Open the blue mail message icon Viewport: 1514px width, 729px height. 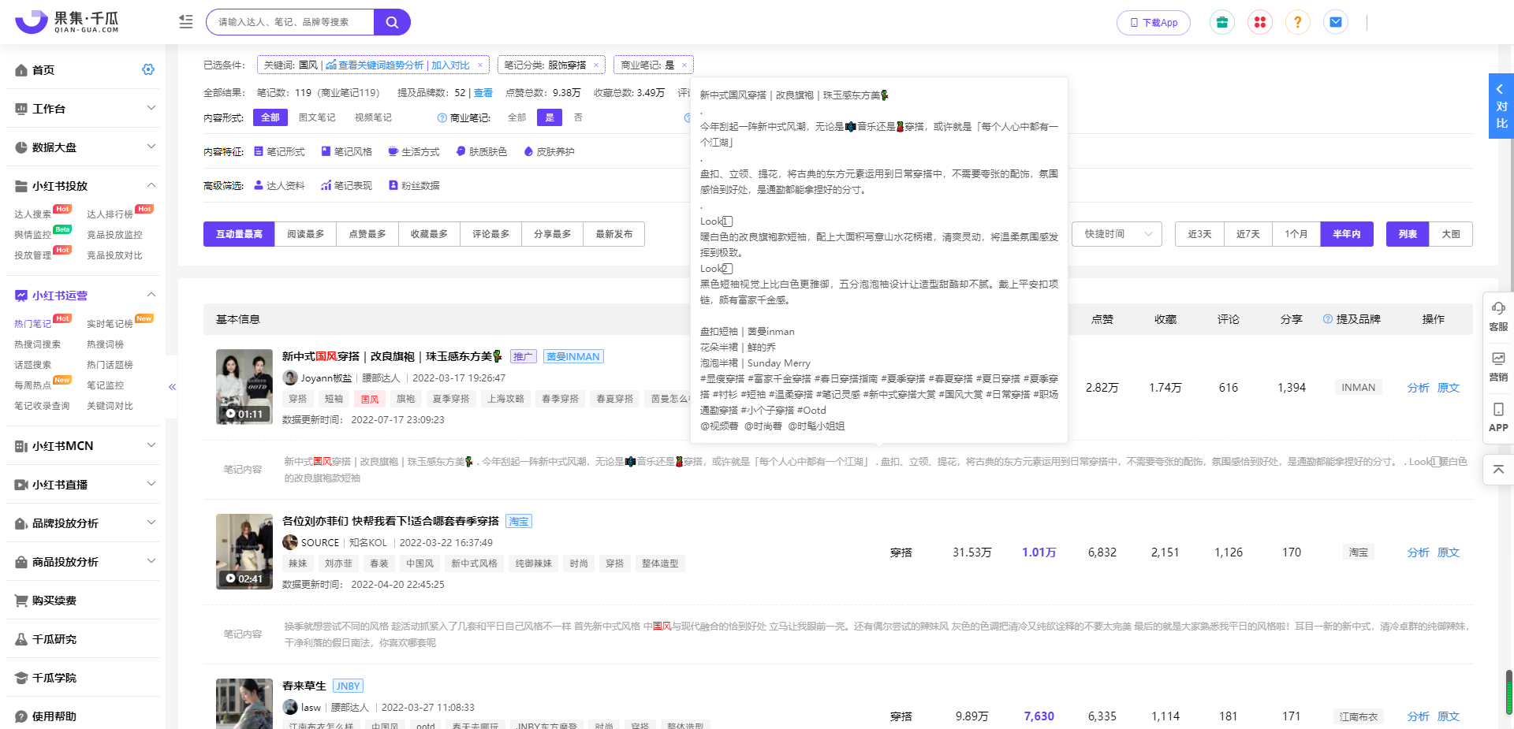(x=1336, y=22)
